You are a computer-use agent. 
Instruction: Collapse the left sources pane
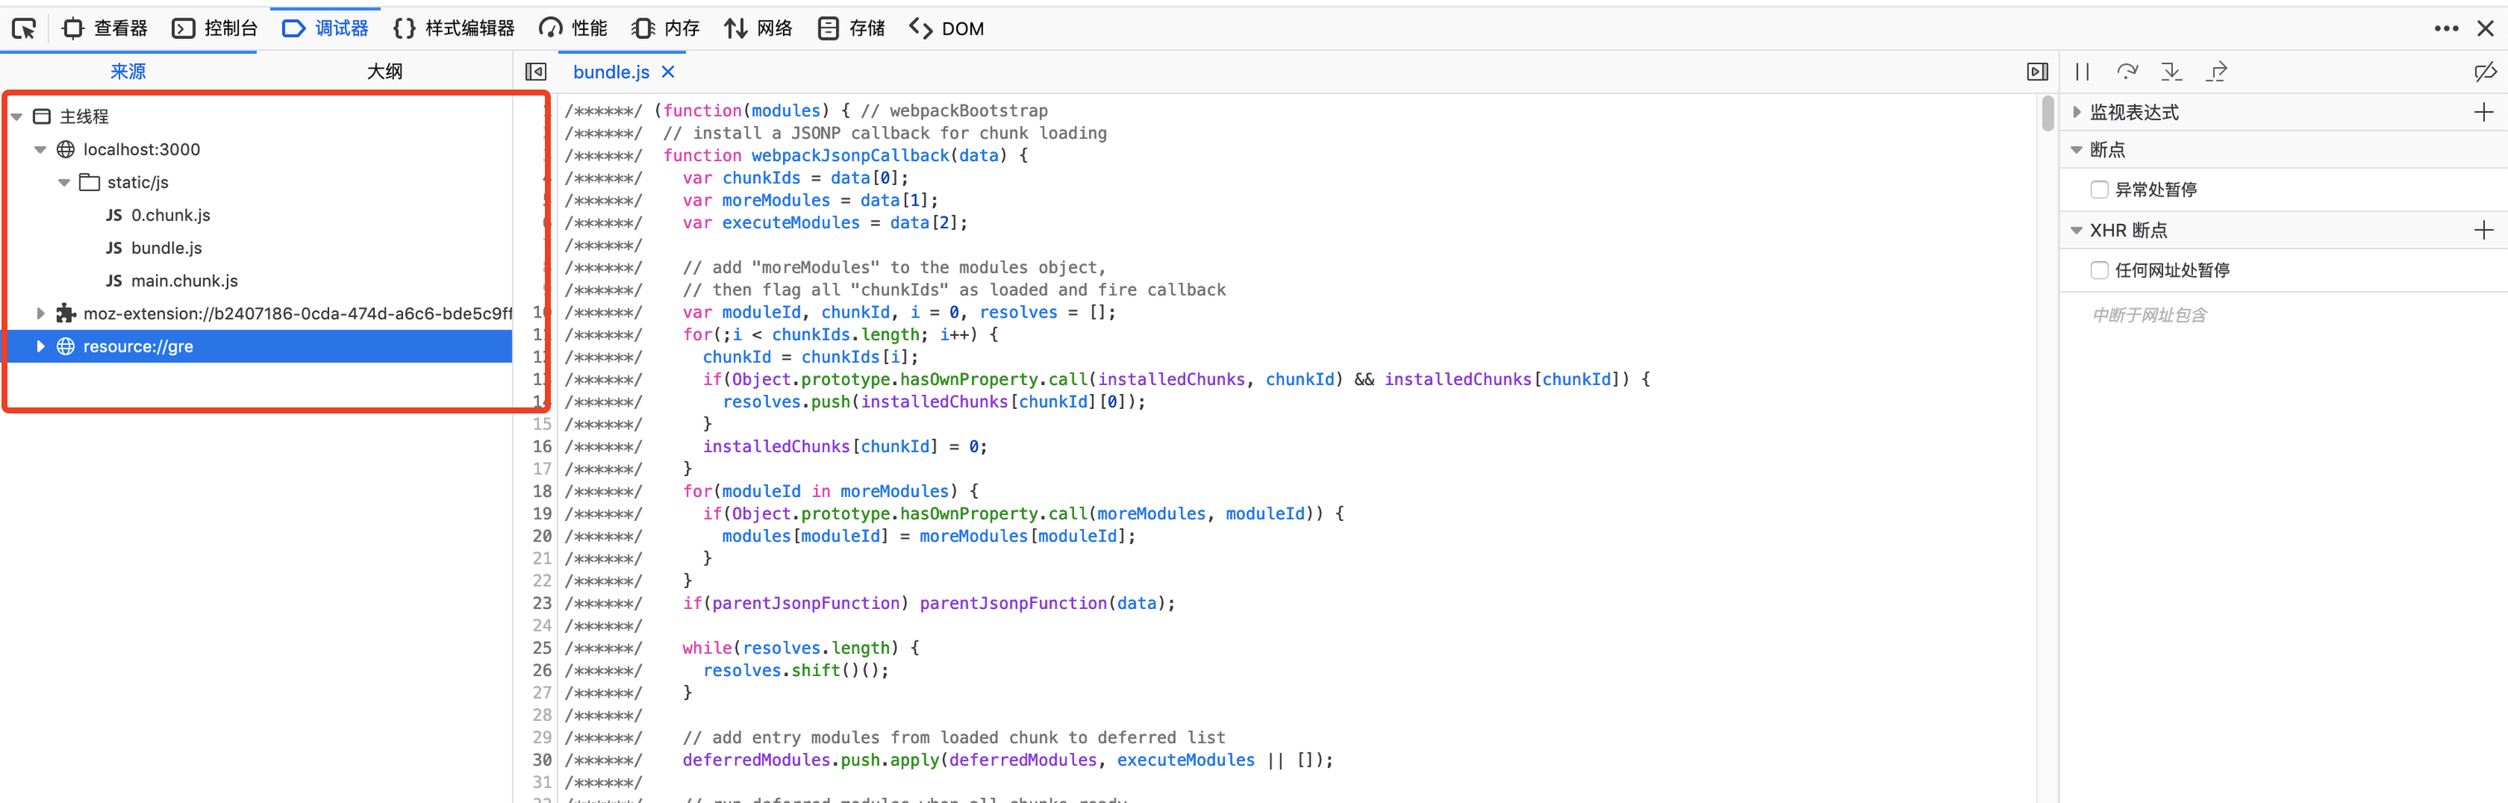click(x=536, y=72)
